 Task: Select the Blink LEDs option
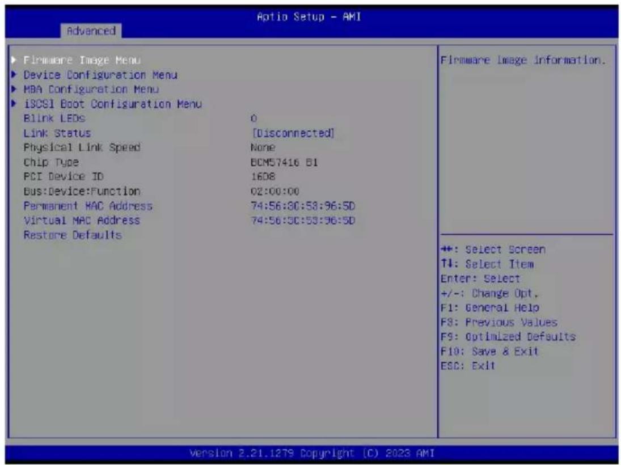[x=54, y=118]
